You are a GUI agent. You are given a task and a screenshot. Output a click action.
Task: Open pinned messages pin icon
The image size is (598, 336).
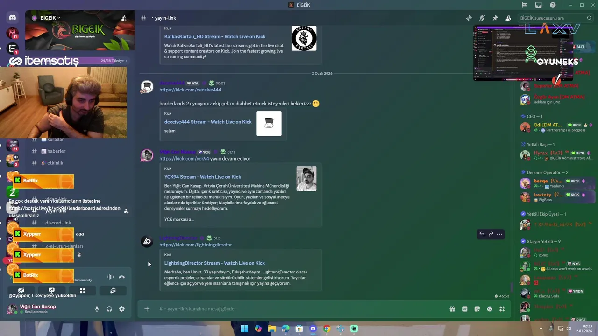[x=495, y=18]
